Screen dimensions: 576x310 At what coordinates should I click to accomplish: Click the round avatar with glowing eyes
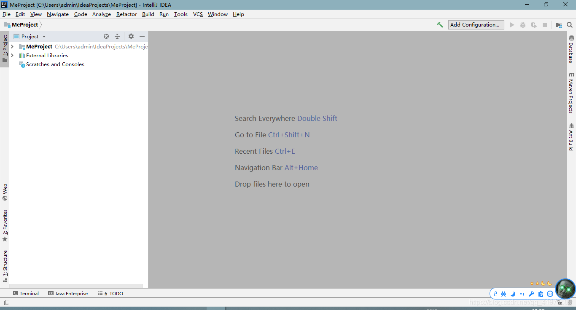tap(565, 289)
